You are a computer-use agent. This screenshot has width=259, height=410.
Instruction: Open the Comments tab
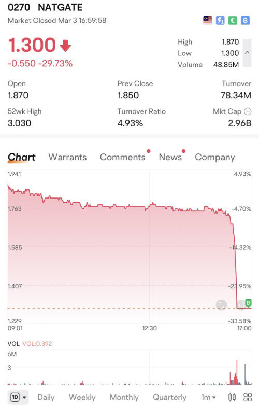tap(123, 157)
